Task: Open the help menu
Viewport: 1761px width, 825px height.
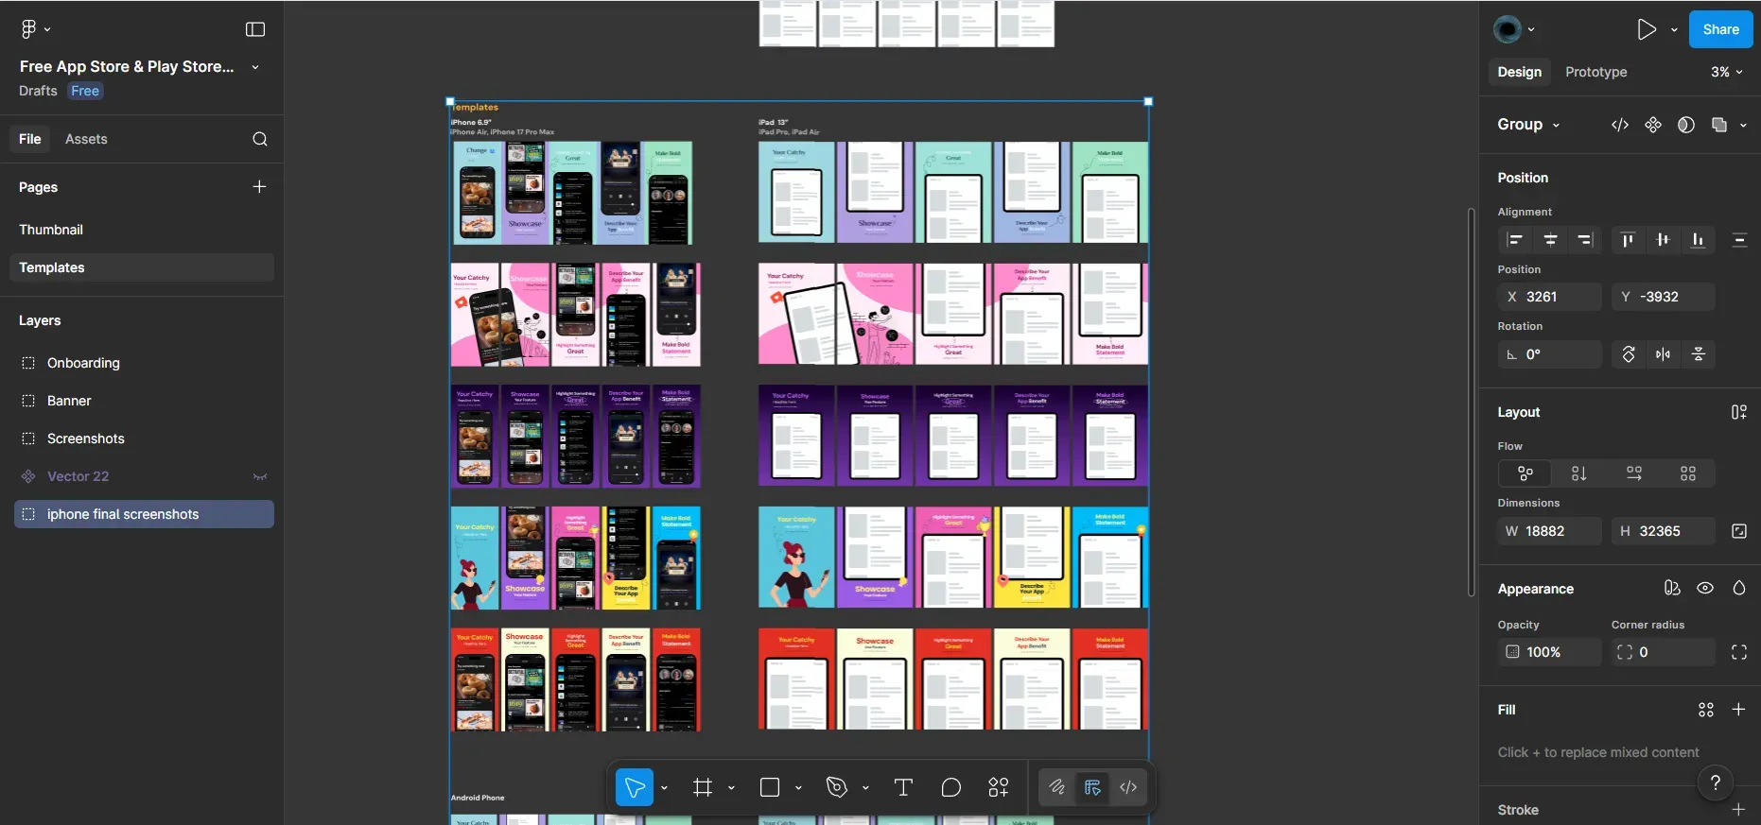Action: click(1716, 782)
